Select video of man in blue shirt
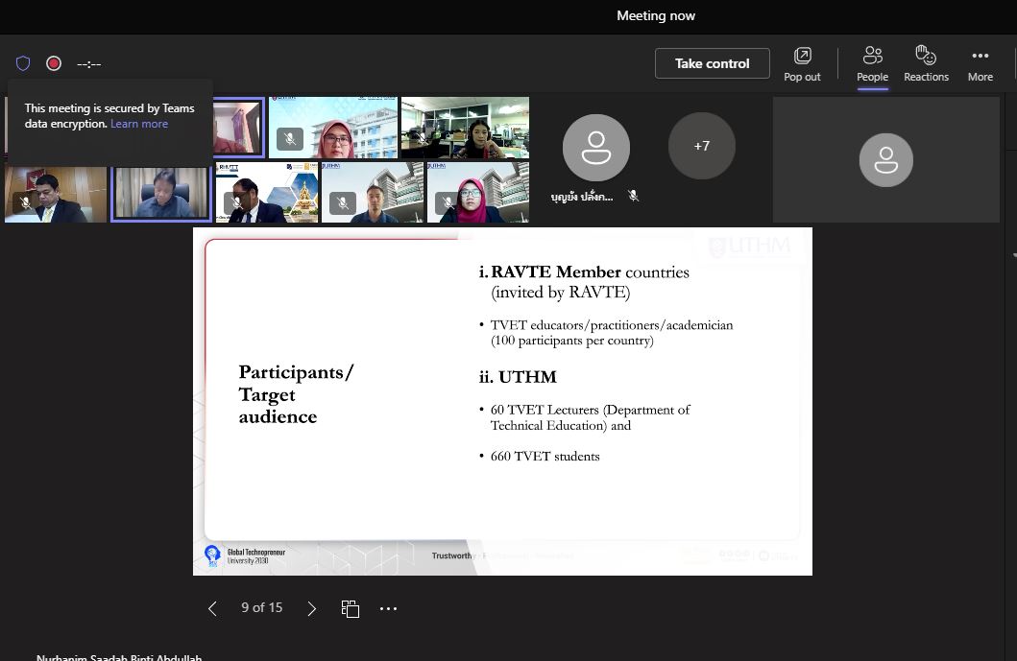Image resolution: width=1017 pixels, height=661 pixels. (374, 193)
